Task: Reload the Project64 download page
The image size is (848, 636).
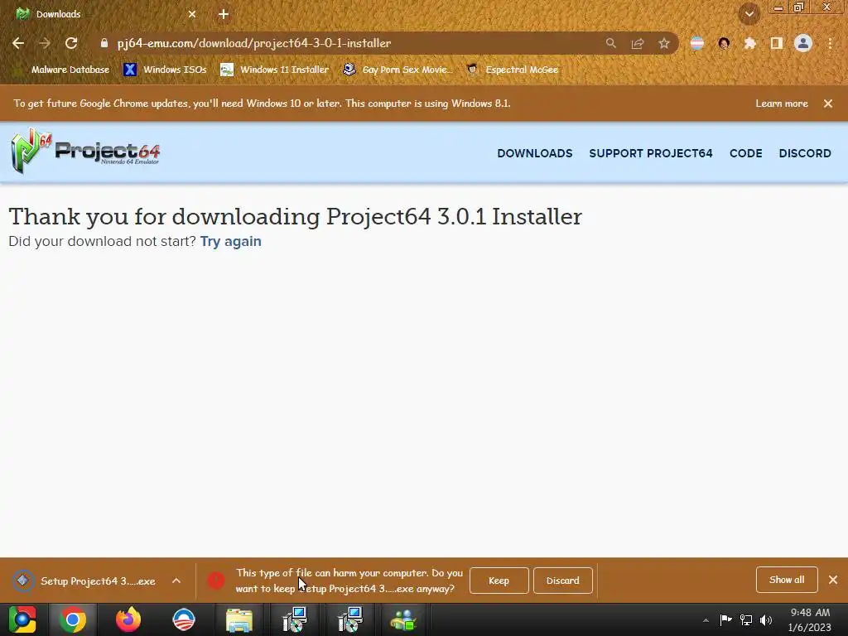Action: click(71, 43)
